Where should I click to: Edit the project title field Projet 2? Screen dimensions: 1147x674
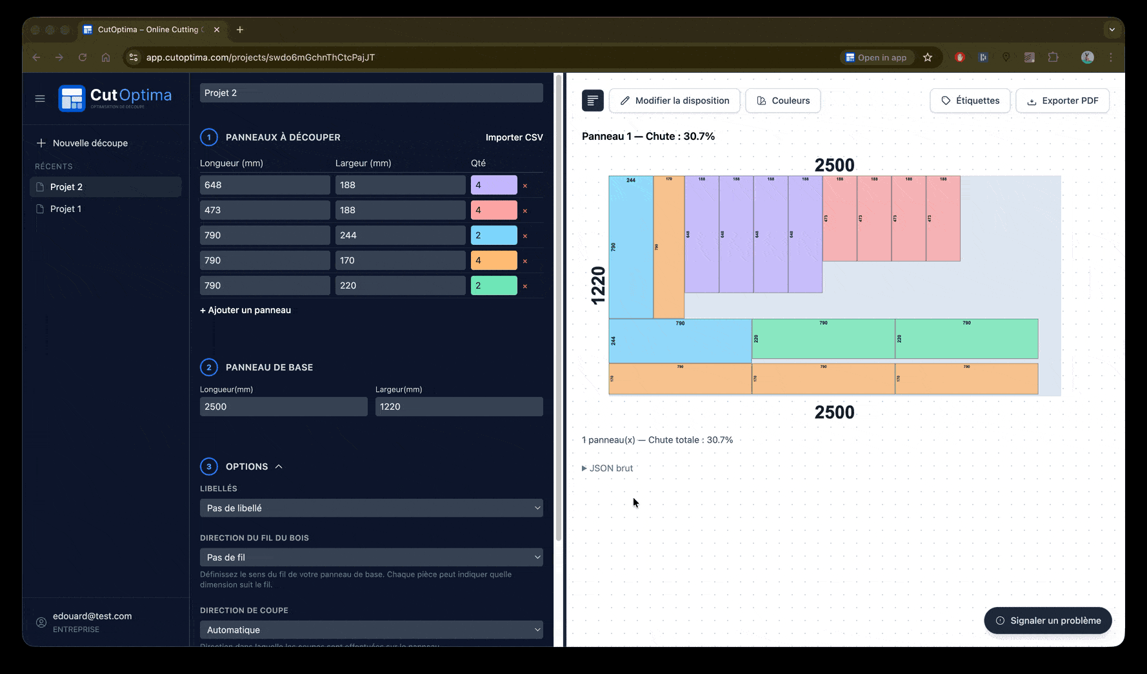pos(371,92)
